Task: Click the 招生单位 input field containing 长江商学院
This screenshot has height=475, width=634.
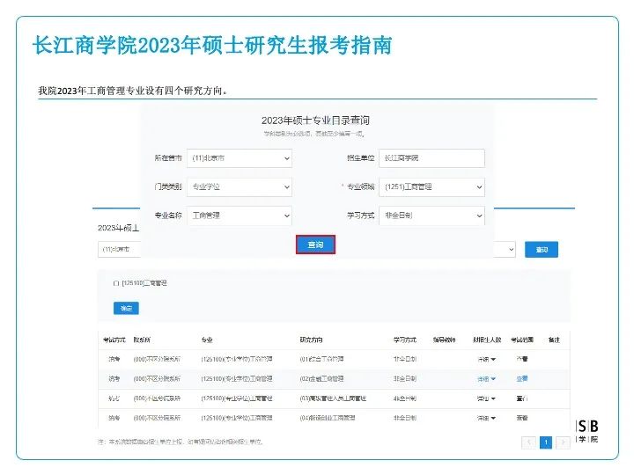Action: 431,158
